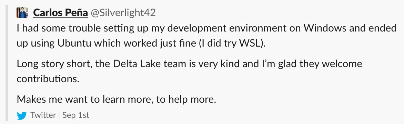
Task: Click the phrase "Long story short"
Action: click(x=54, y=63)
